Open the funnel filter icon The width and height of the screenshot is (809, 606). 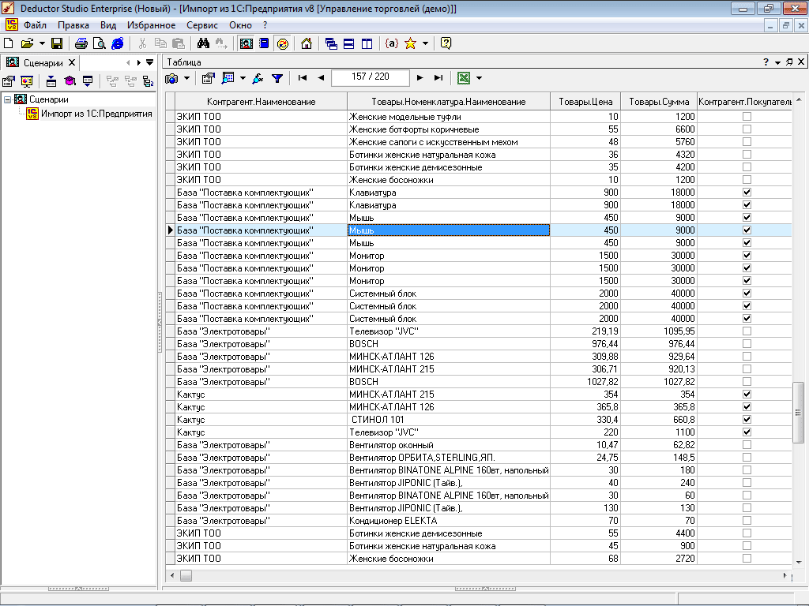click(x=277, y=78)
